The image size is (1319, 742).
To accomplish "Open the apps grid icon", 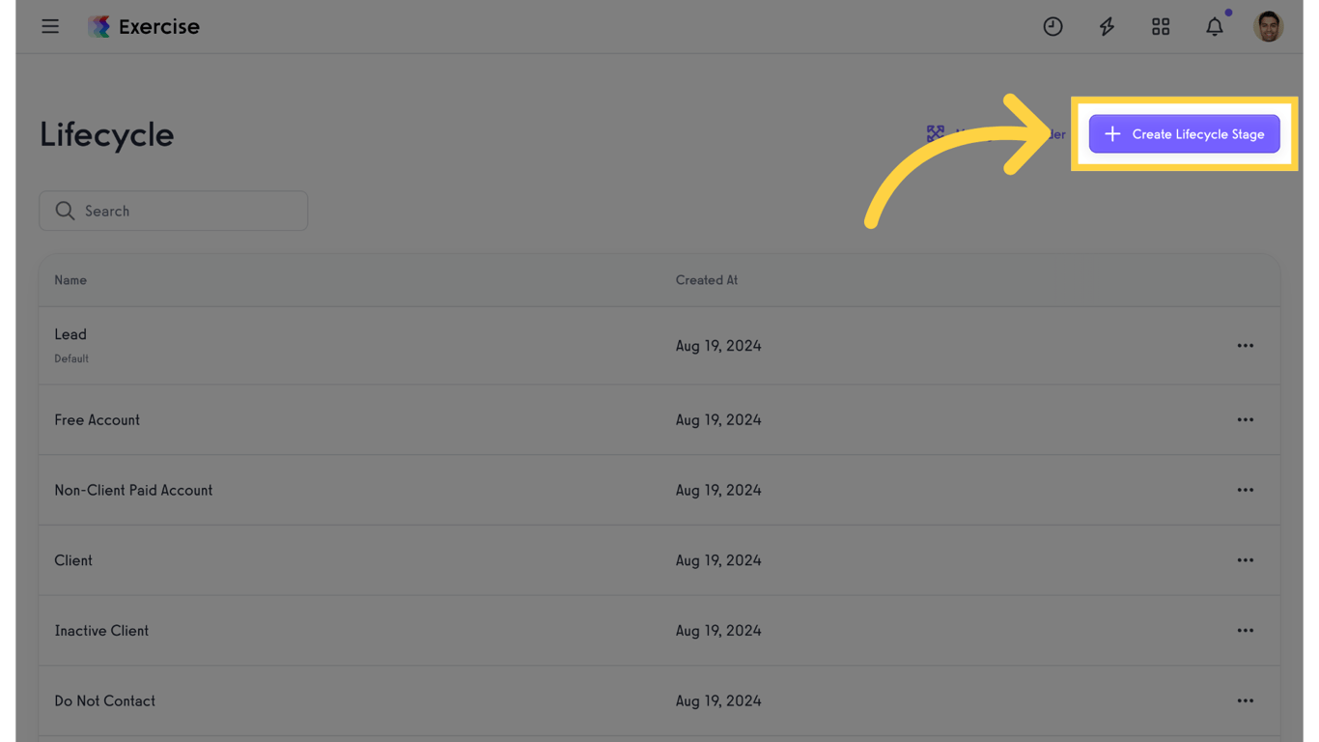I will pyautogui.click(x=1161, y=27).
